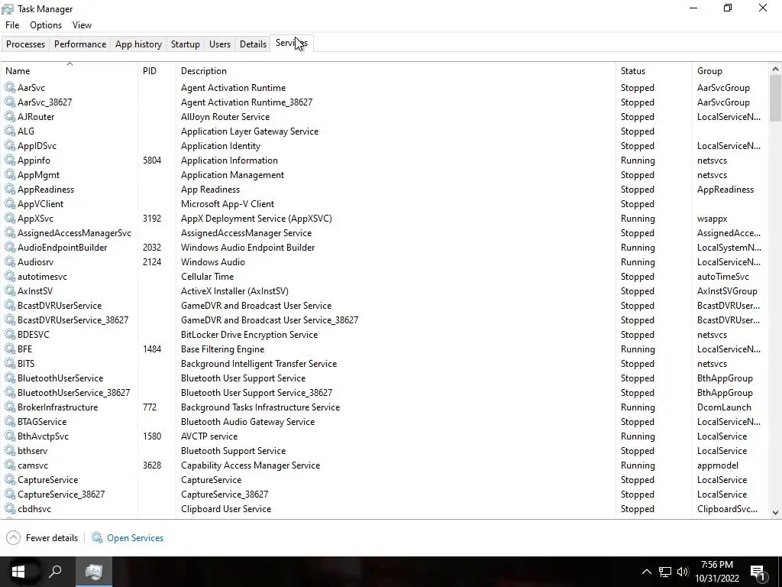
Task: Select the Audiosrv service icon
Action: tap(9, 262)
